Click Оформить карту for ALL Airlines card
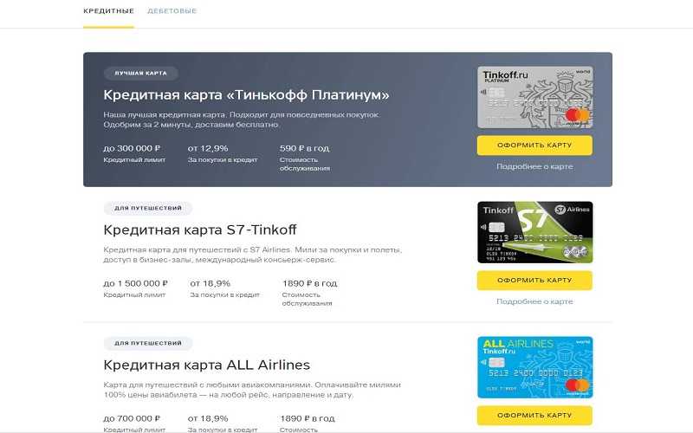The image size is (693, 433). (x=534, y=416)
